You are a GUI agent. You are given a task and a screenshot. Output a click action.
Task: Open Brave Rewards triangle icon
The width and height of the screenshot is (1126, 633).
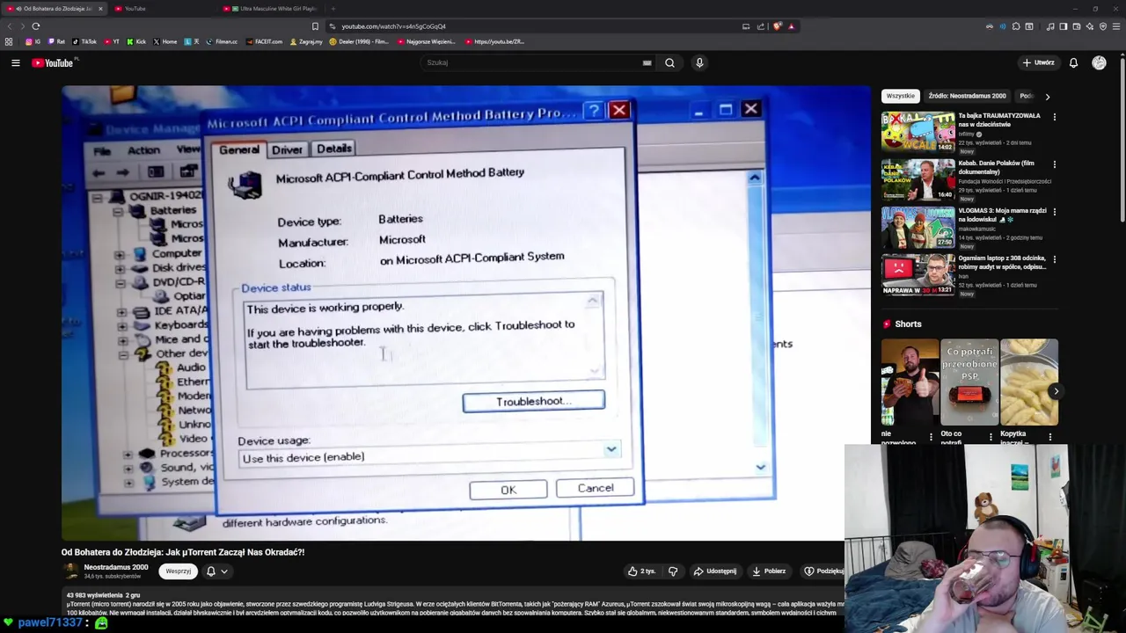point(791,26)
